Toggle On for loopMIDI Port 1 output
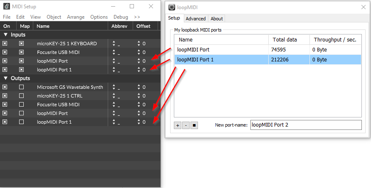This screenshot has height=188, width=371. [5, 122]
